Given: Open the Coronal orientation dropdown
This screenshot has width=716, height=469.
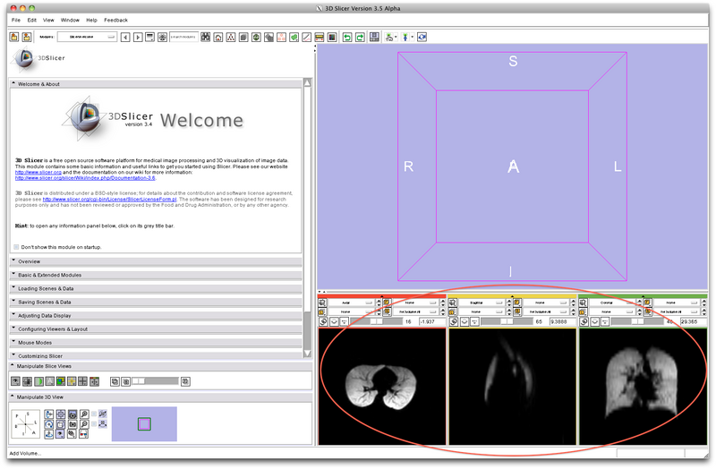Looking at the screenshot, I should (612, 303).
